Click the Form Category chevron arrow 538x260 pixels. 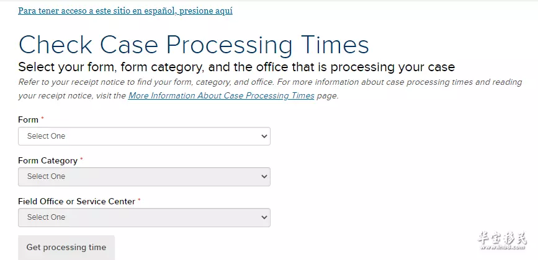264,176
